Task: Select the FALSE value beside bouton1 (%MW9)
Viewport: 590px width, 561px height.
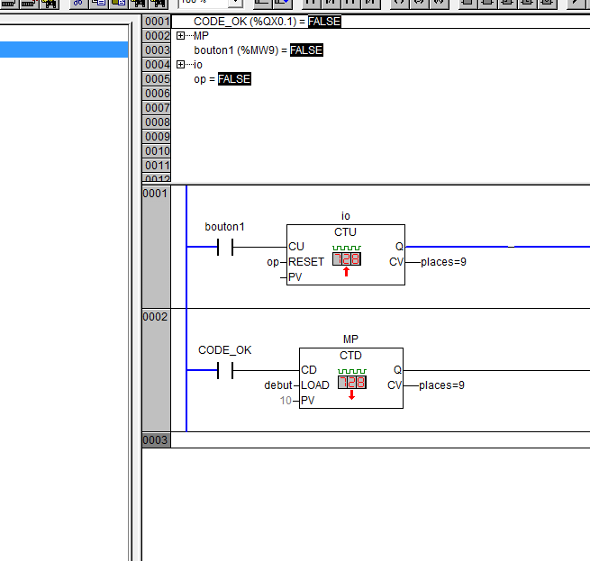Action: [x=306, y=50]
